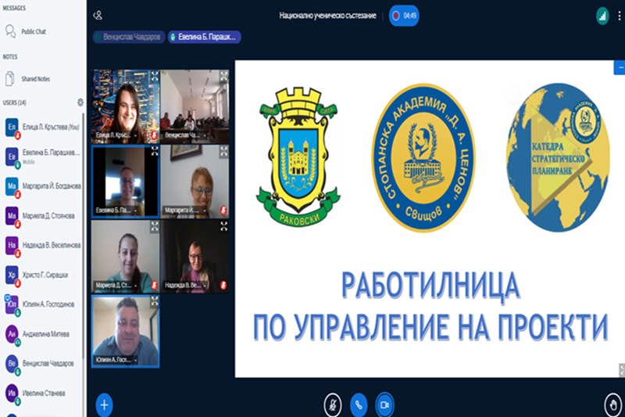The image size is (625, 417).
Task: Click the users list scrollbar
Action: pos(83,235)
